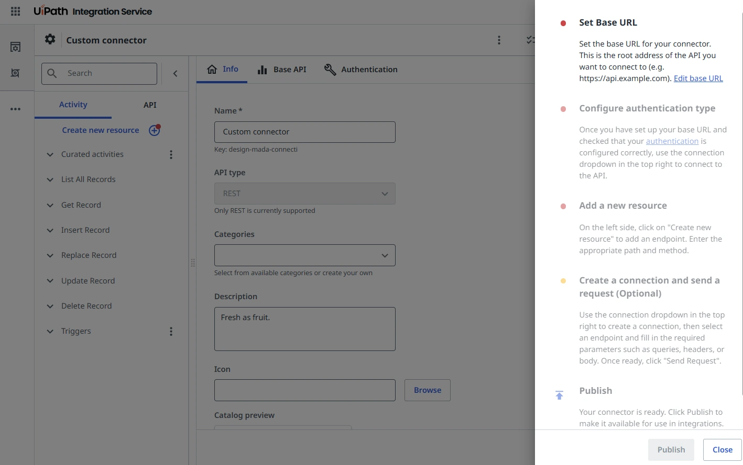The width and height of the screenshot is (743, 465).
Task: Expand Insert Record item
Action: (x=50, y=230)
